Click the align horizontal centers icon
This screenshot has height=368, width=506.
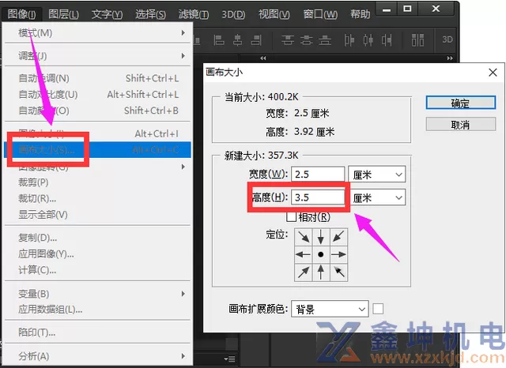tap(238, 40)
